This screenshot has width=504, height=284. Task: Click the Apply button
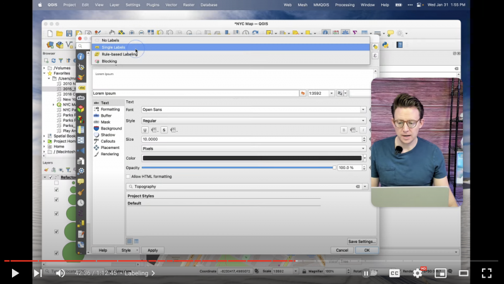point(152,250)
